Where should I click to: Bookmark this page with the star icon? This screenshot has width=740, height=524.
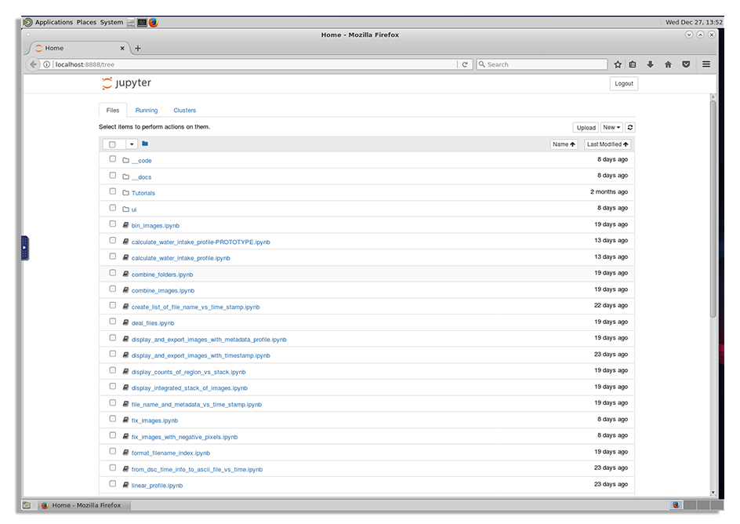(x=616, y=64)
